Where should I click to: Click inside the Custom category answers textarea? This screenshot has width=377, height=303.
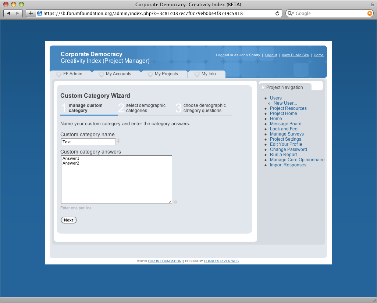click(116, 180)
